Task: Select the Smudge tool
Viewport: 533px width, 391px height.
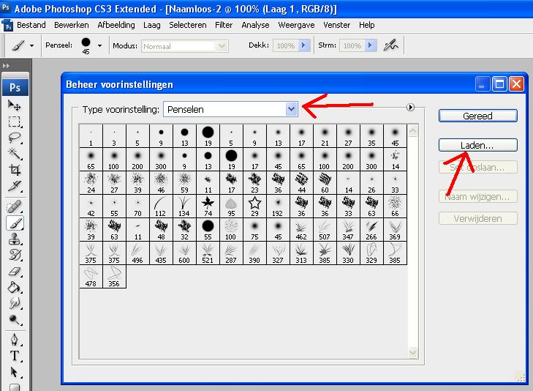Action: tap(15, 304)
